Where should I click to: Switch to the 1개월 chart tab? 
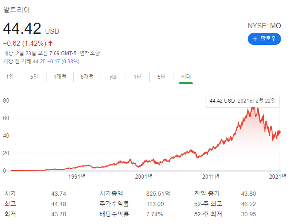pyautogui.click(x=60, y=77)
